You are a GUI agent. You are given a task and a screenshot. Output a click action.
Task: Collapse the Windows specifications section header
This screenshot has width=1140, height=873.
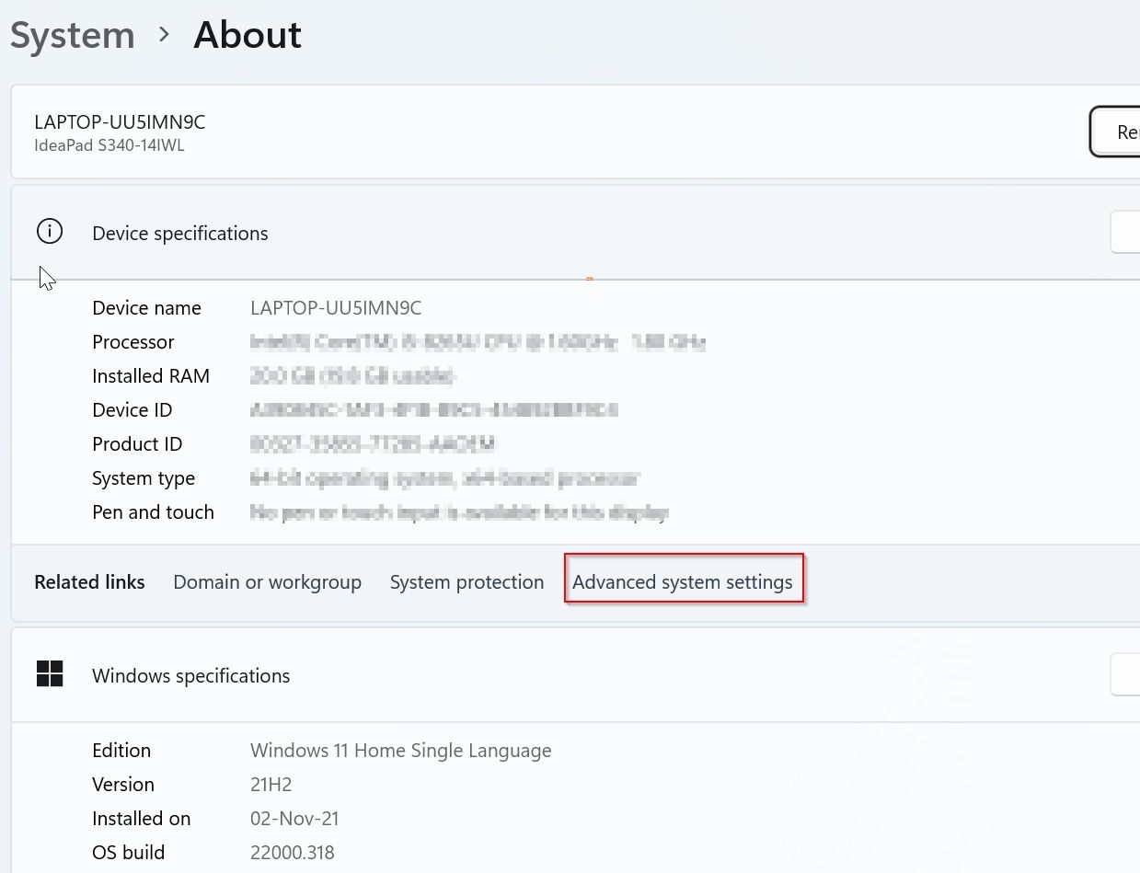click(x=575, y=675)
